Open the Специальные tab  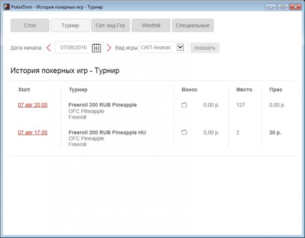tap(193, 26)
